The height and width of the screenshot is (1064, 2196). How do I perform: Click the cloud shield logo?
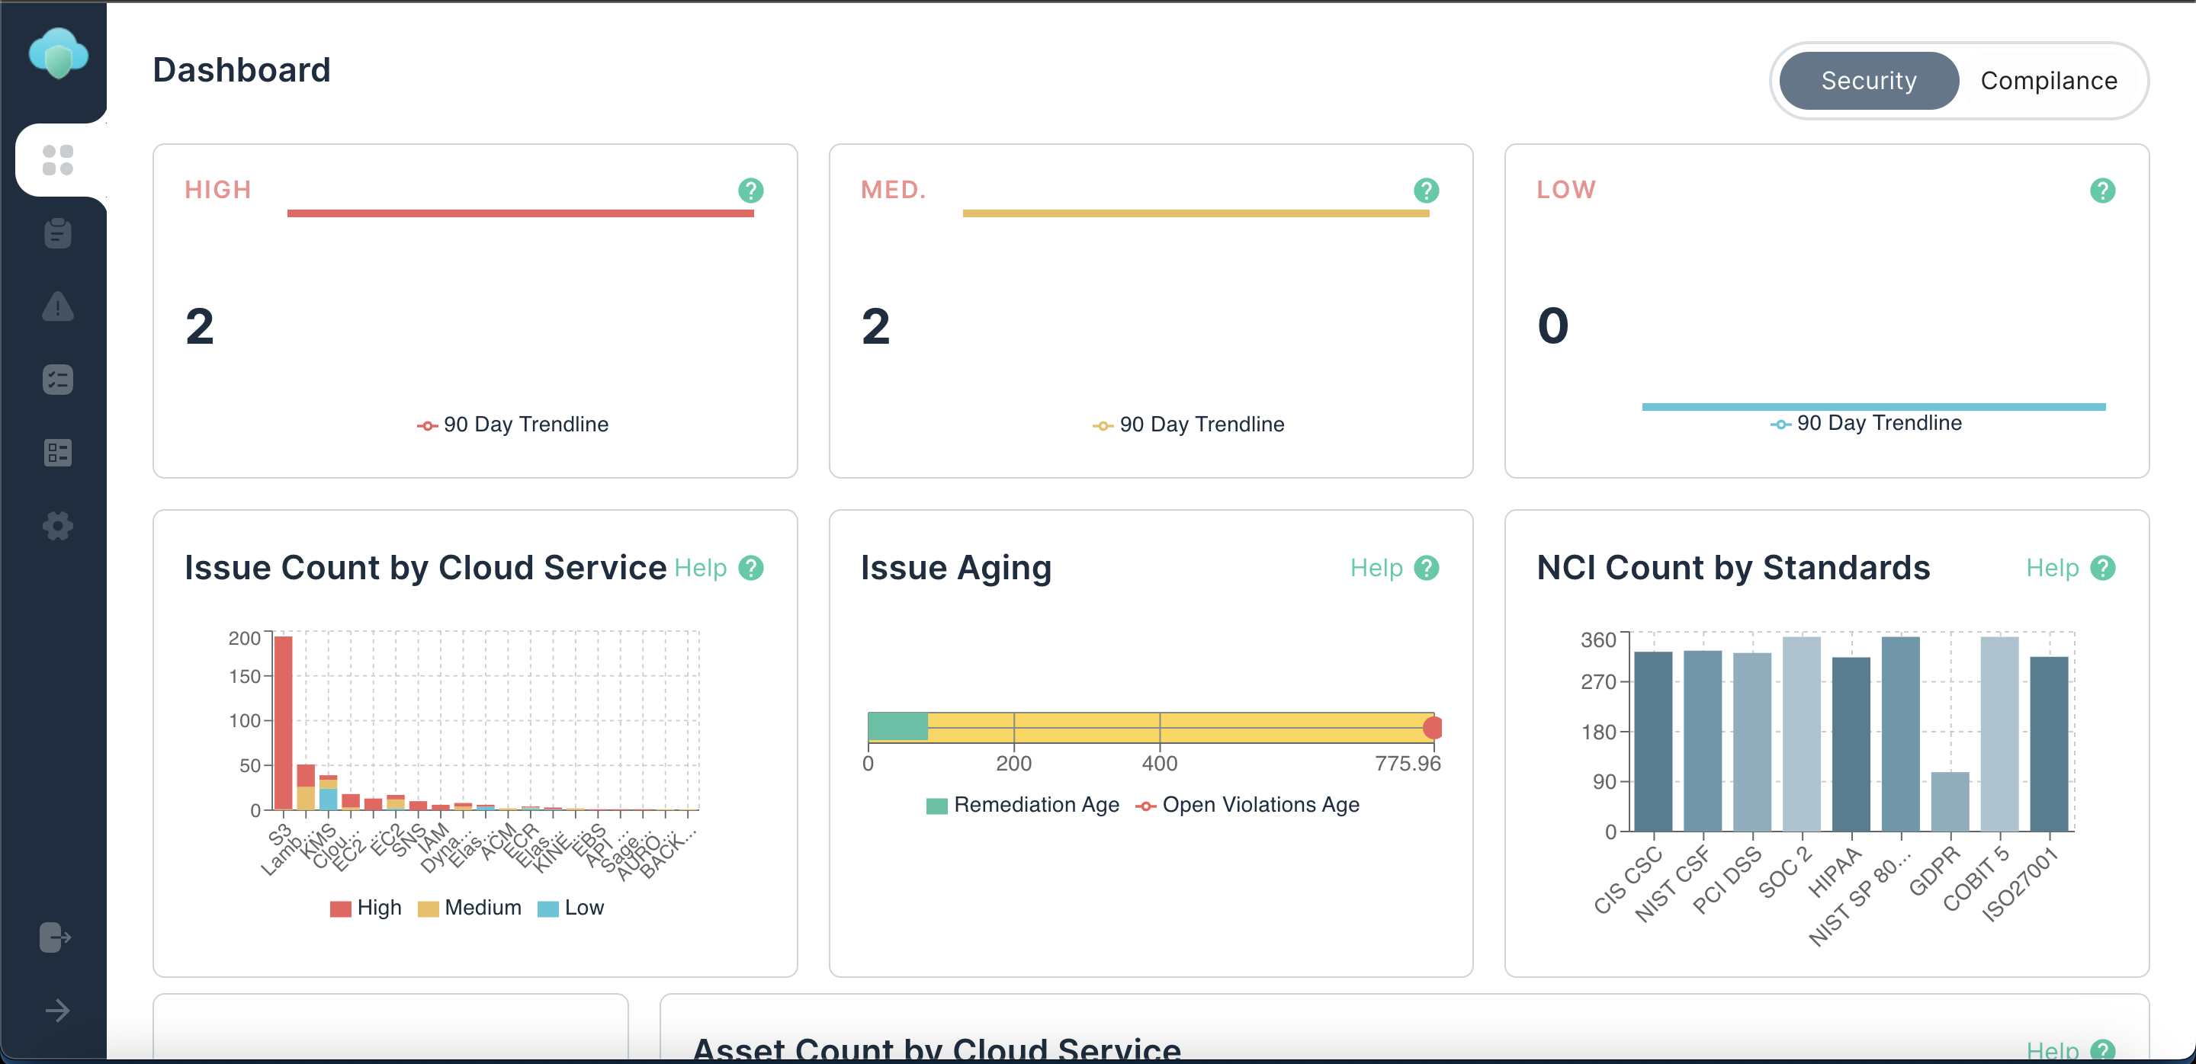pyautogui.click(x=58, y=53)
